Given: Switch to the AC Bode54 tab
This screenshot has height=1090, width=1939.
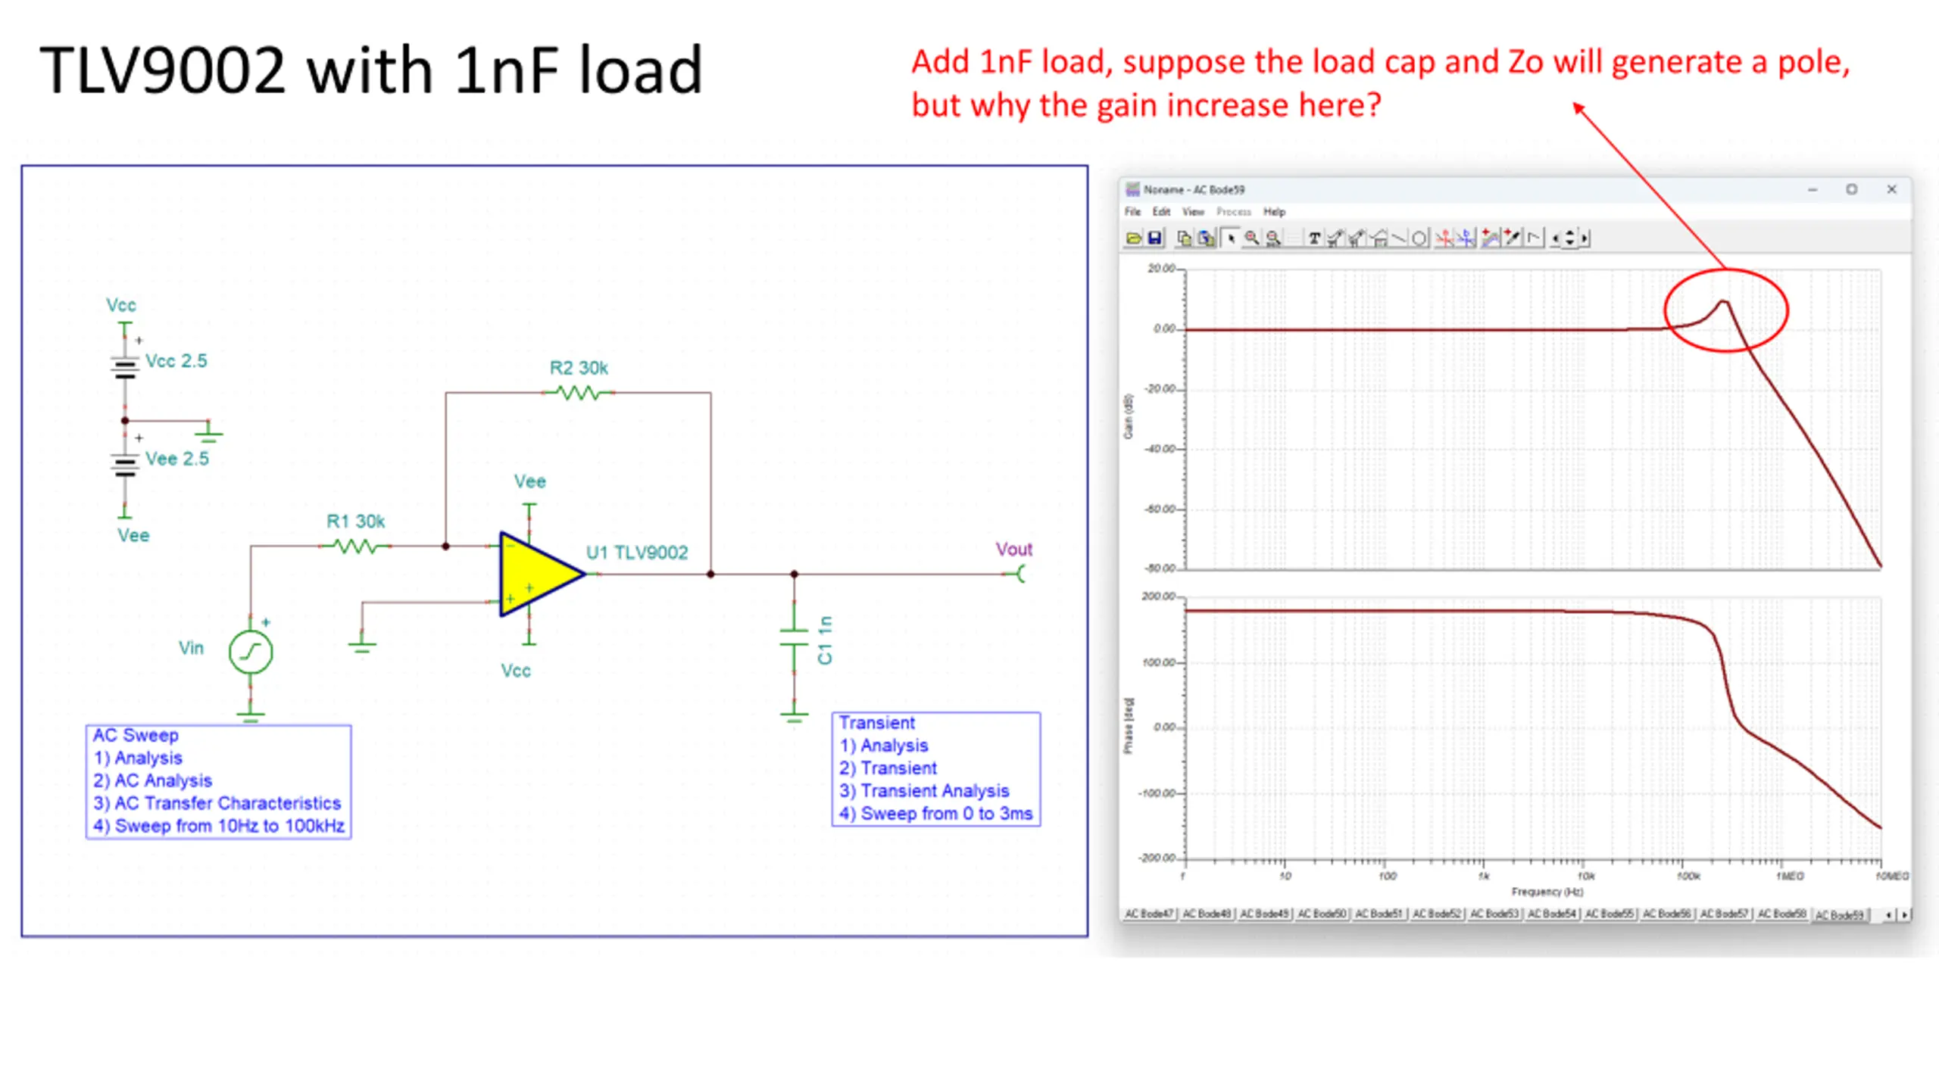Looking at the screenshot, I should tap(1551, 914).
